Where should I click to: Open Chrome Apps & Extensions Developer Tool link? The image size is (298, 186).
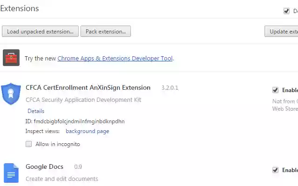point(115,58)
